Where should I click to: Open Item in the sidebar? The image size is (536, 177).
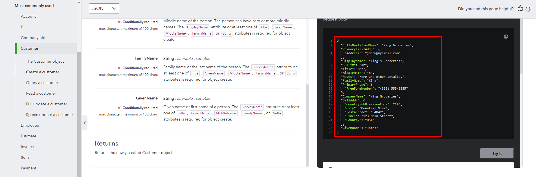(x=25, y=157)
